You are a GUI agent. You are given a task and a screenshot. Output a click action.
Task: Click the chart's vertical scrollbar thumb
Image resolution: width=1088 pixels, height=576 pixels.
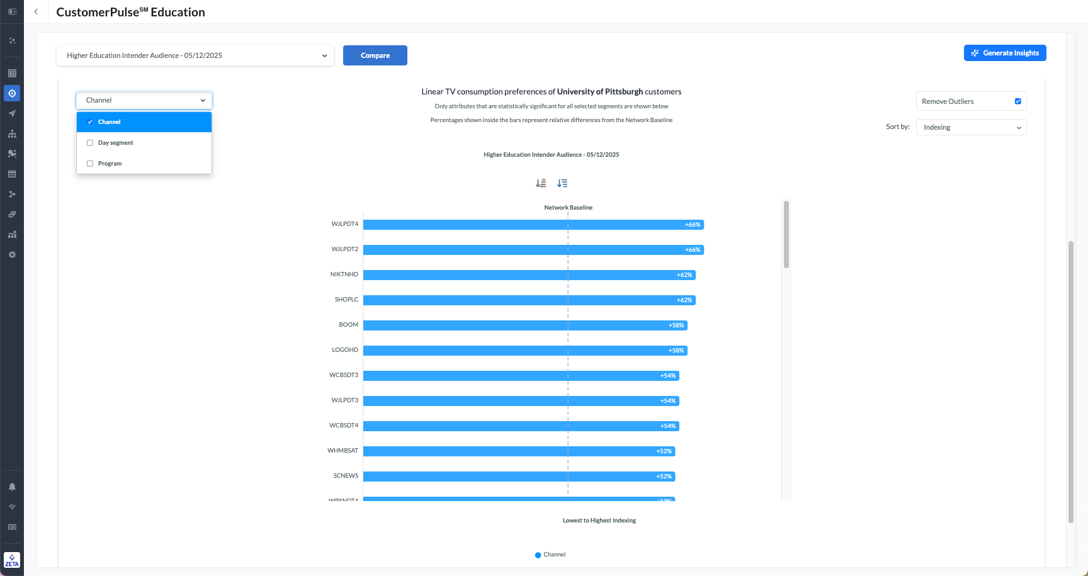pos(786,234)
